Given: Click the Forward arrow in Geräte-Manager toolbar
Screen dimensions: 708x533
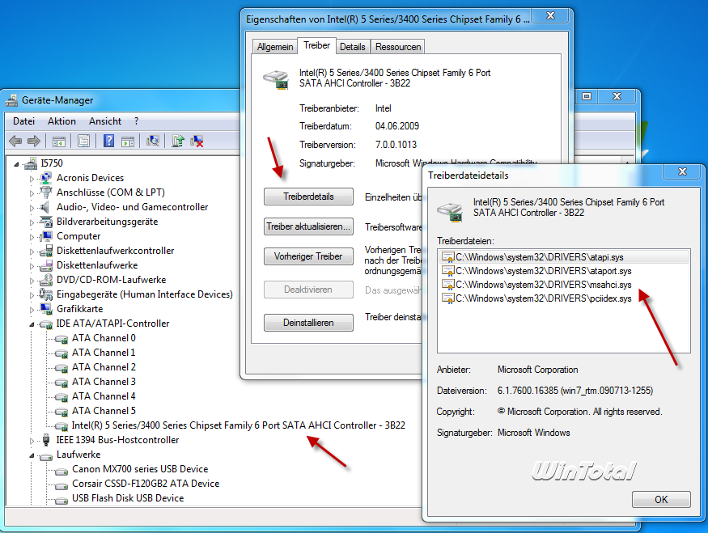Looking at the screenshot, I should 34,142.
